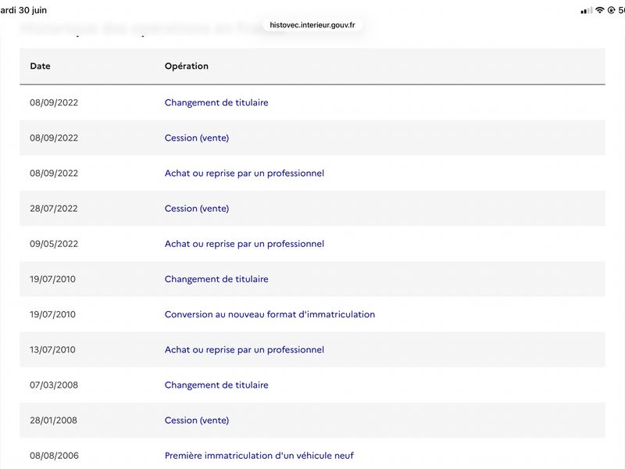Select the 19/07/2010 conversion row date
The image size is (625, 469).
pyautogui.click(x=52, y=314)
